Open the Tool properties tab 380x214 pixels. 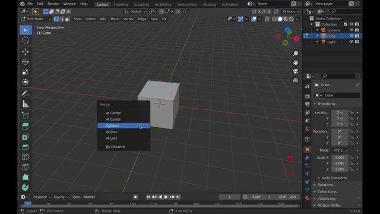click(x=308, y=86)
